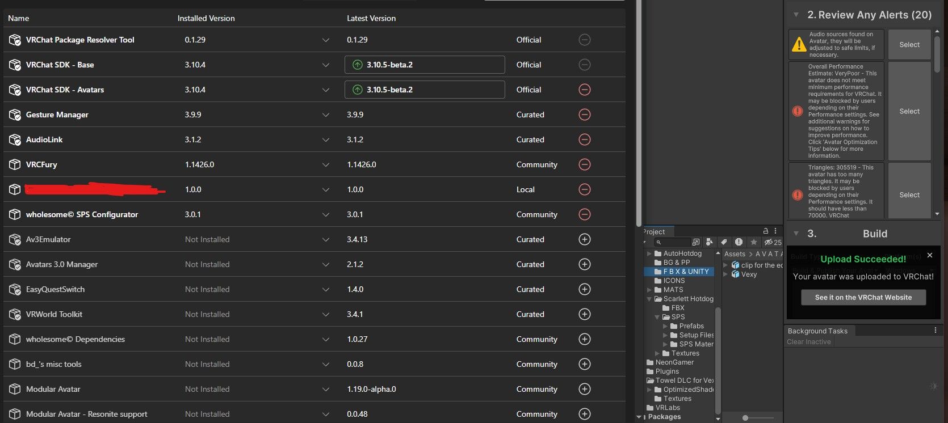Screen dimensions: 948x423
Task: Switch to the Project tab
Action: pos(658,231)
